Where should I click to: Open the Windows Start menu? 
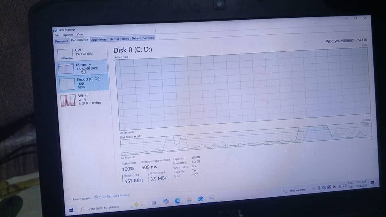pos(71,210)
